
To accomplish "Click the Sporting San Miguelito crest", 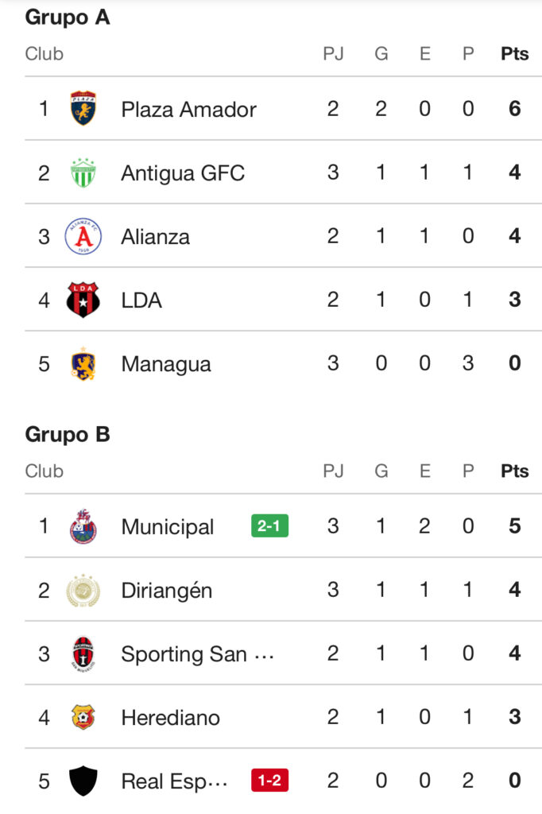I will (83, 653).
